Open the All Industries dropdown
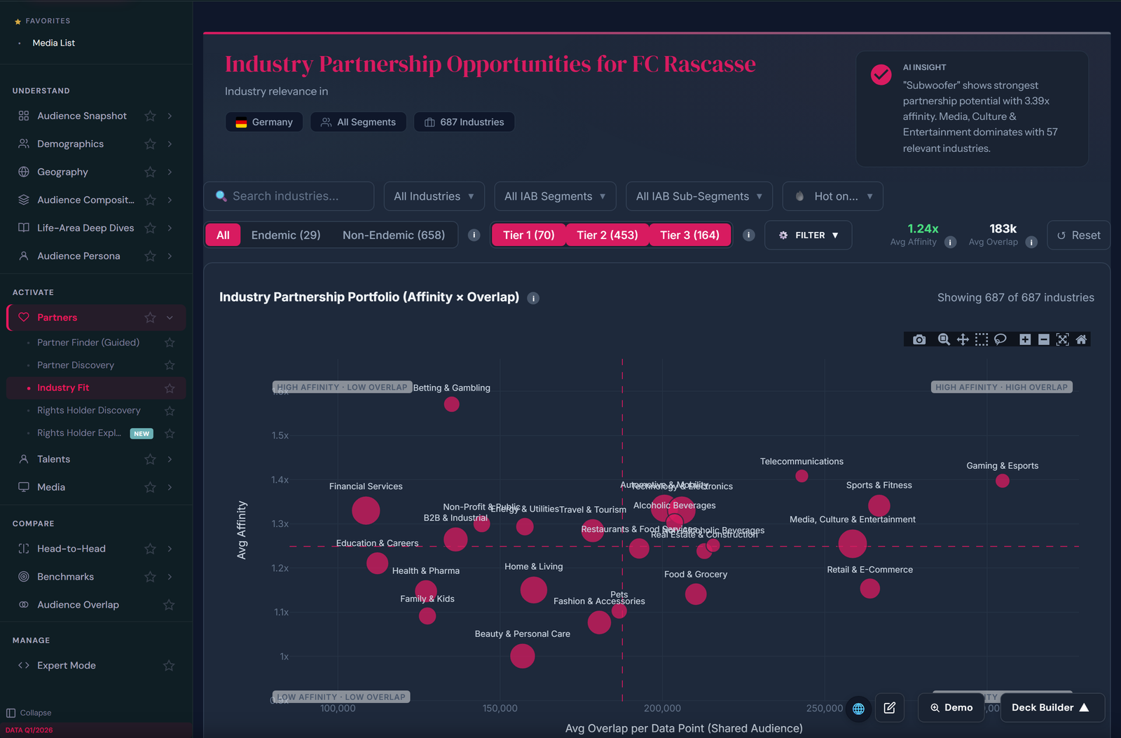This screenshot has width=1121, height=738. 434,196
